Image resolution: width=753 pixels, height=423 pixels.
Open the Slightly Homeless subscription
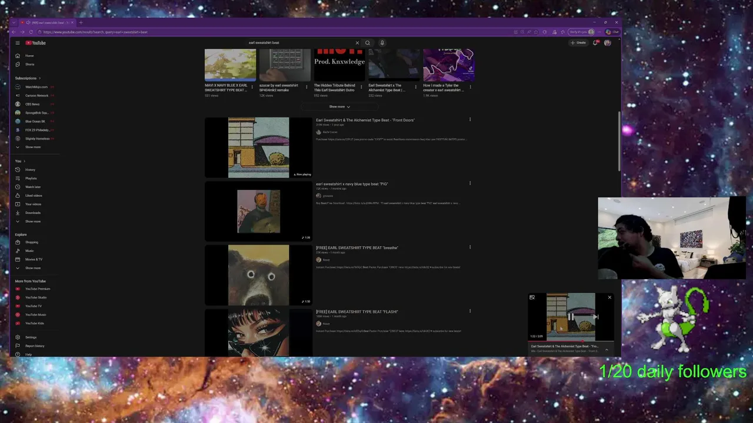[37, 139]
